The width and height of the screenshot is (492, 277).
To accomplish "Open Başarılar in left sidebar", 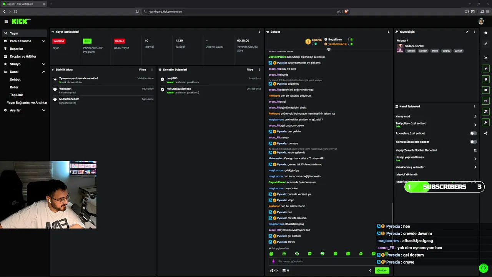I will (x=25, y=48).
